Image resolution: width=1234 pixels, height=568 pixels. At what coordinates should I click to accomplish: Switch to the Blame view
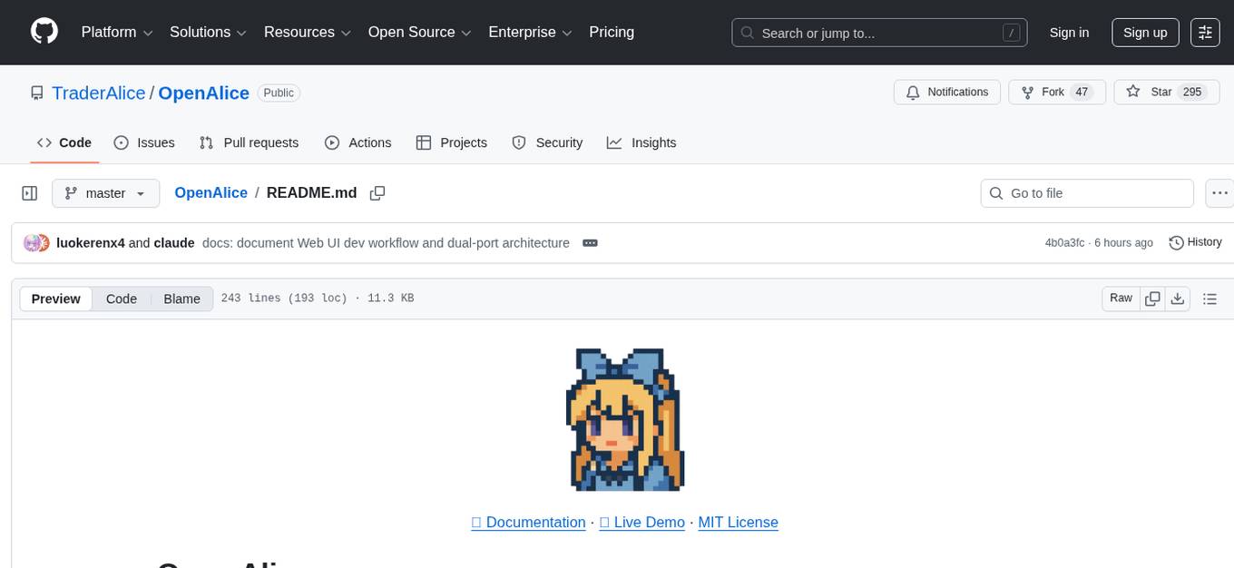click(181, 298)
